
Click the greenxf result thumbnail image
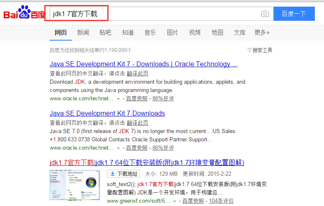75,185
